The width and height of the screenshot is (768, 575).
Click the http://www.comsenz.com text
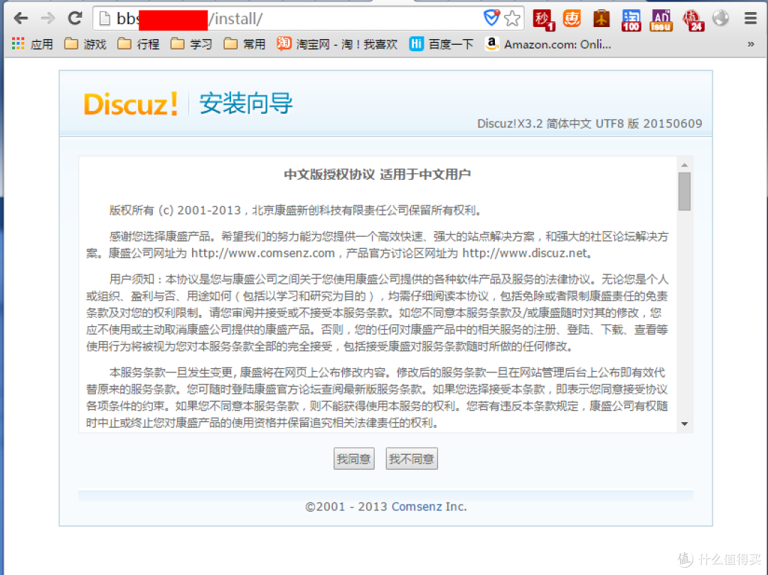[263, 253]
